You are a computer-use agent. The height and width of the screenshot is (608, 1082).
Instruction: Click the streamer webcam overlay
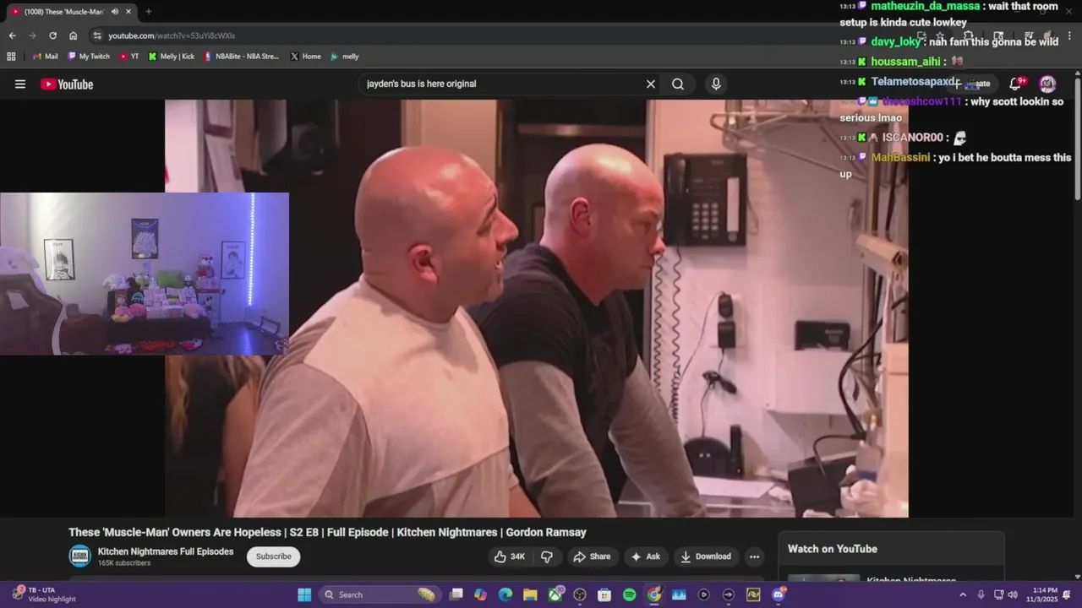[x=145, y=274]
